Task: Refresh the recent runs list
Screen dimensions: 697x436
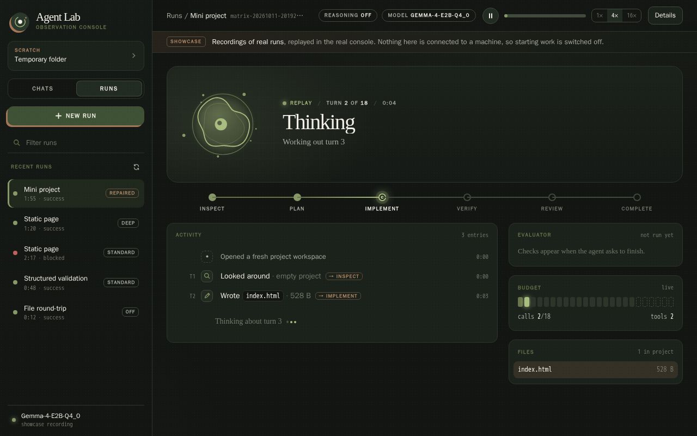Action: (136, 167)
